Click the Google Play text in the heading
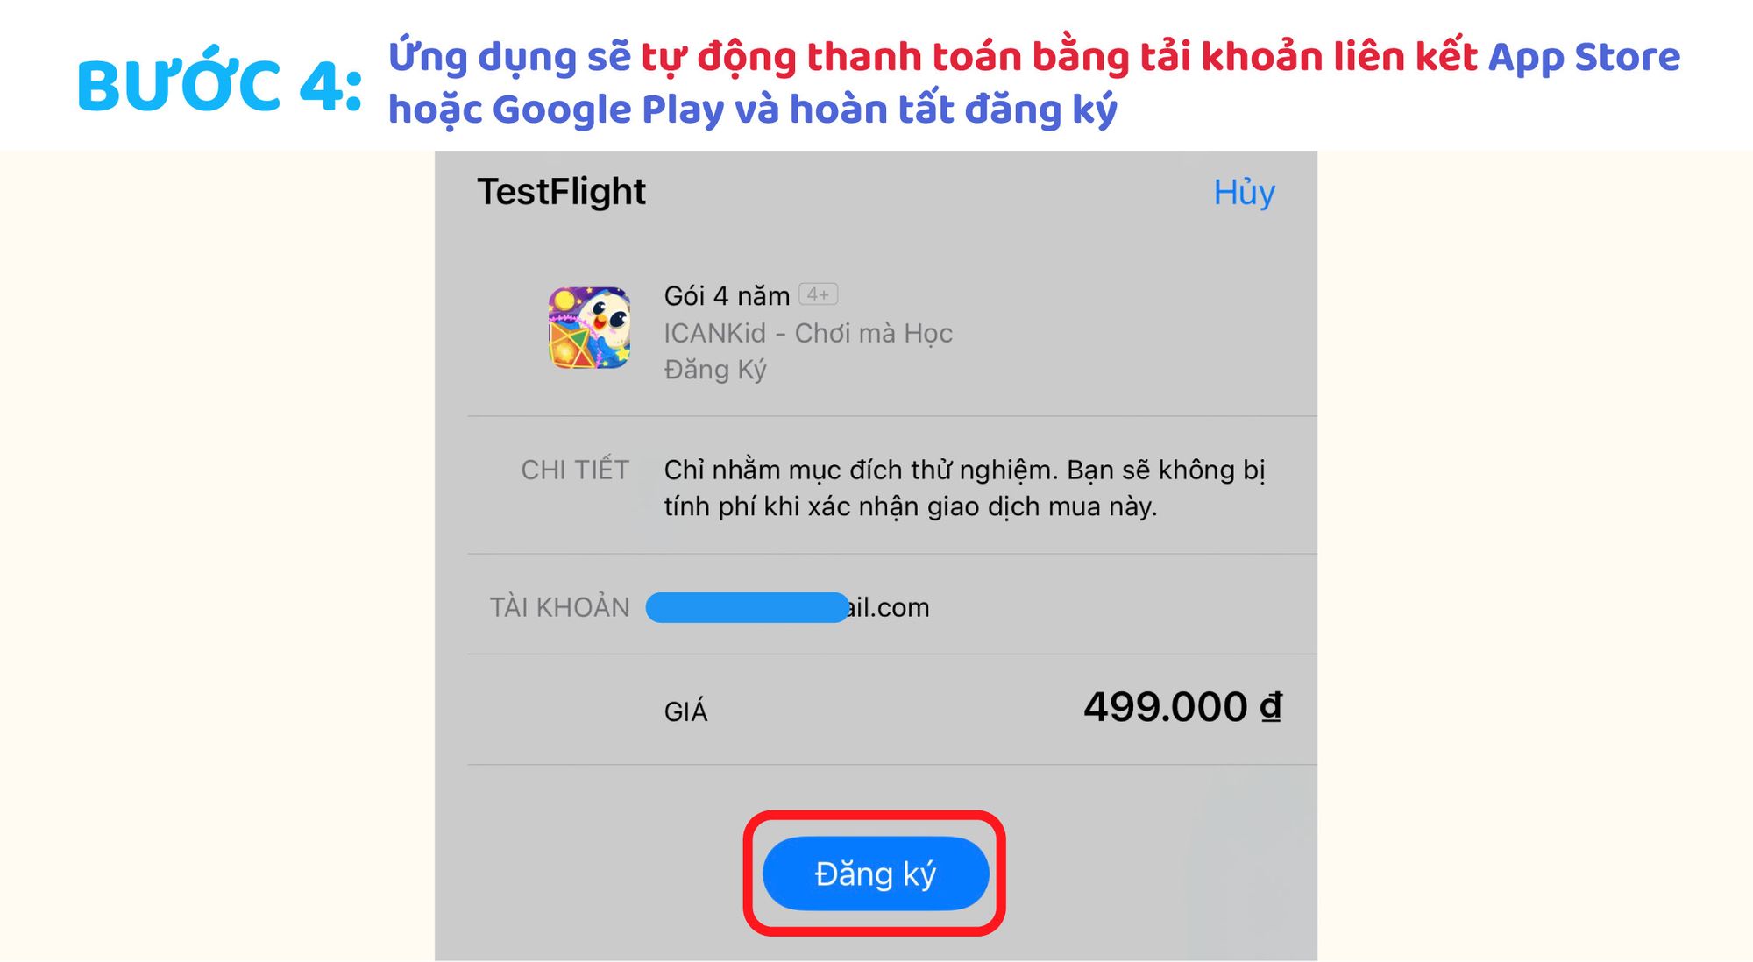Viewport: 1753px width, 962px height. pyautogui.click(x=574, y=110)
